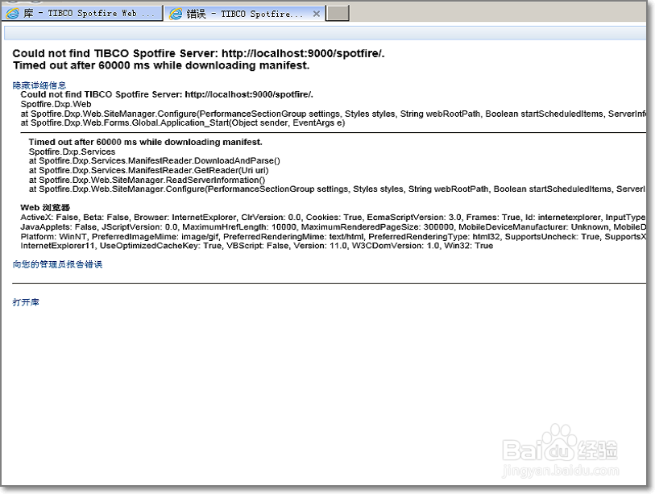The height and width of the screenshot is (494, 655).
Task: Click the ManifestReader.DownloadAndParse() stack line
Action: click(155, 161)
